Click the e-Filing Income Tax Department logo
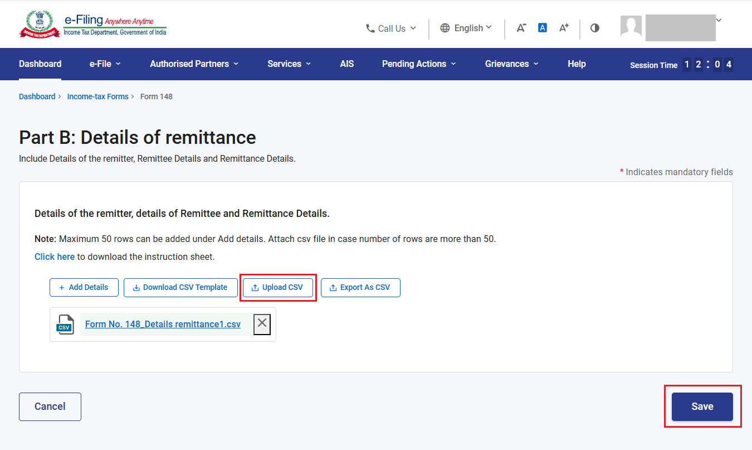 pyautogui.click(x=93, y=24)
